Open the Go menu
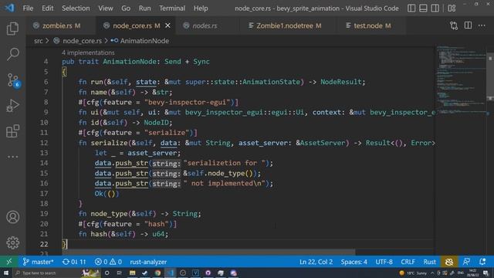Image resolution: width=494 pixels, height=278 pixels. (126, 8)
